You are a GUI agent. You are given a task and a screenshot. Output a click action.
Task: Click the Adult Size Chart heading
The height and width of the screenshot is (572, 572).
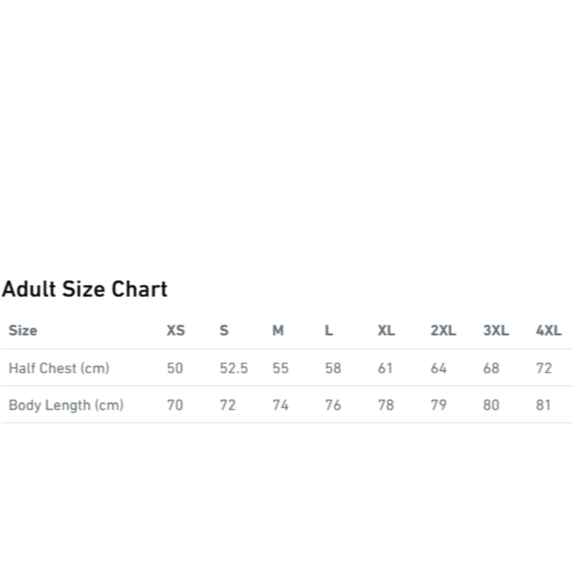click(84, 290)
